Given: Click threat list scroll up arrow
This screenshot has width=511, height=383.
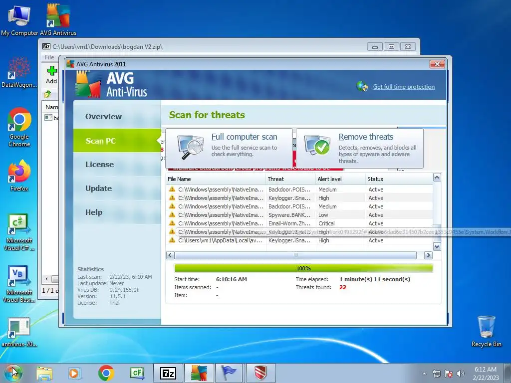Looking at the screenshot, I should click(x=437, y=178).
